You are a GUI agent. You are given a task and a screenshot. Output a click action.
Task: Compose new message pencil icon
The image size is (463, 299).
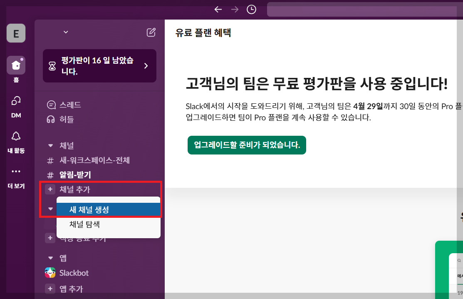pos(151,32)
